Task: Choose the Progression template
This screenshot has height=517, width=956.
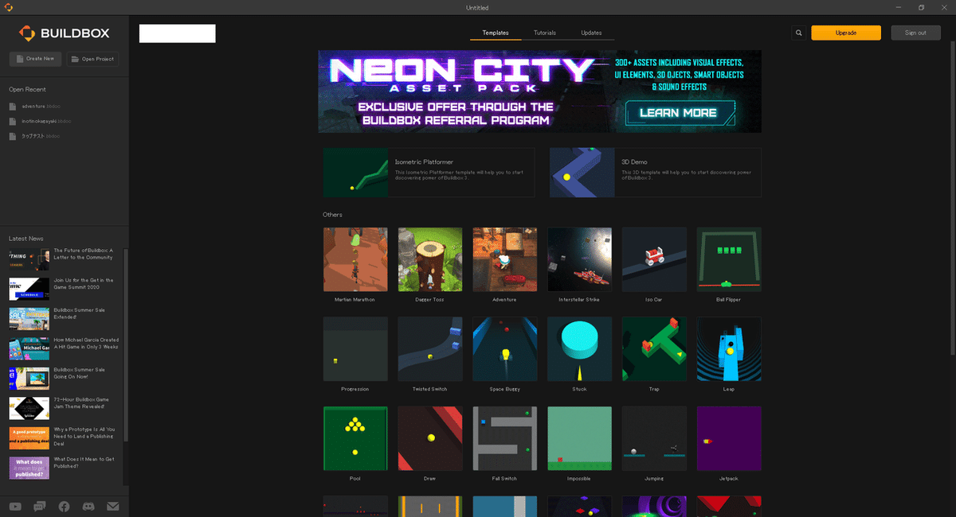Action: pos(355,349)
